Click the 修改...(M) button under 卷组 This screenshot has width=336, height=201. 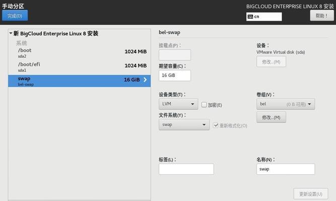tap(271, 118)
